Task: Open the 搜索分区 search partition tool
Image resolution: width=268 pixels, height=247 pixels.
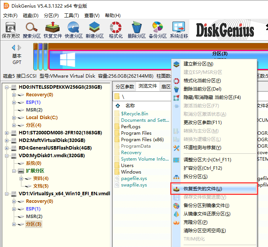Action: click(x=32, y=30)
